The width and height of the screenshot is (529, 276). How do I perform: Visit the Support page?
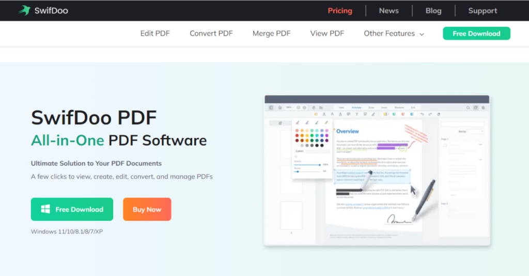[483, 10]
